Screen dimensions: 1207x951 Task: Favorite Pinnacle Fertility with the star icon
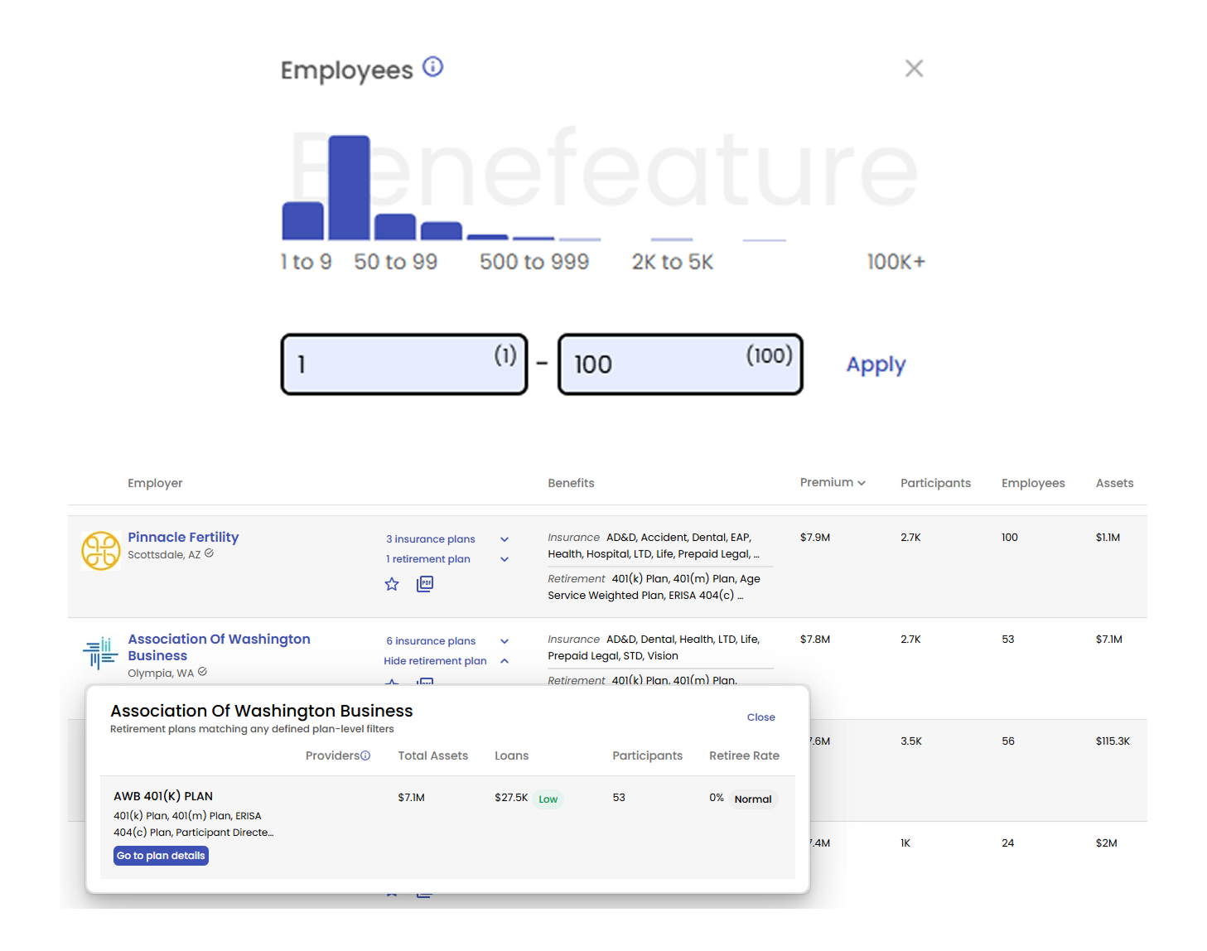392,585
